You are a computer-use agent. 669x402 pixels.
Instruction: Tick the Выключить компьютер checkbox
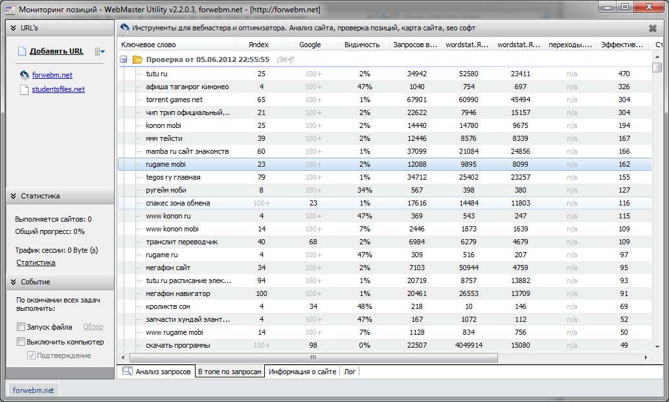[x=21, y=342]
